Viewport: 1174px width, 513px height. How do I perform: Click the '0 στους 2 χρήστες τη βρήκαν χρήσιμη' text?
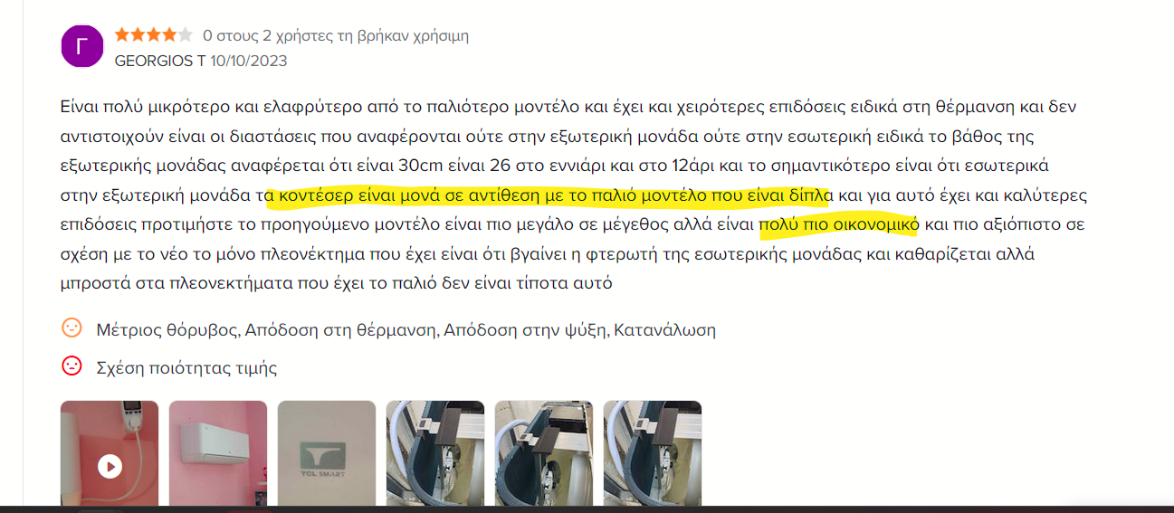[x=336, y=36]
